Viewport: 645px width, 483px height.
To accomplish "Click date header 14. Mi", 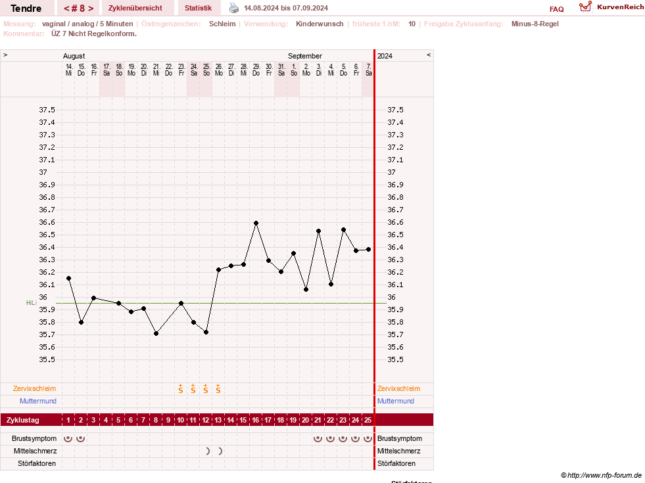I will coord(68,70).
